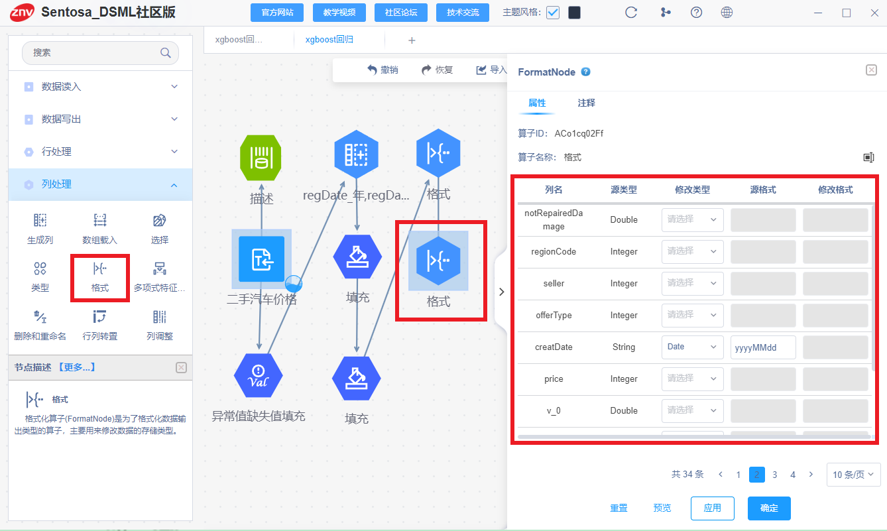Click the regDate_年 generate-column node

(357, 155)
